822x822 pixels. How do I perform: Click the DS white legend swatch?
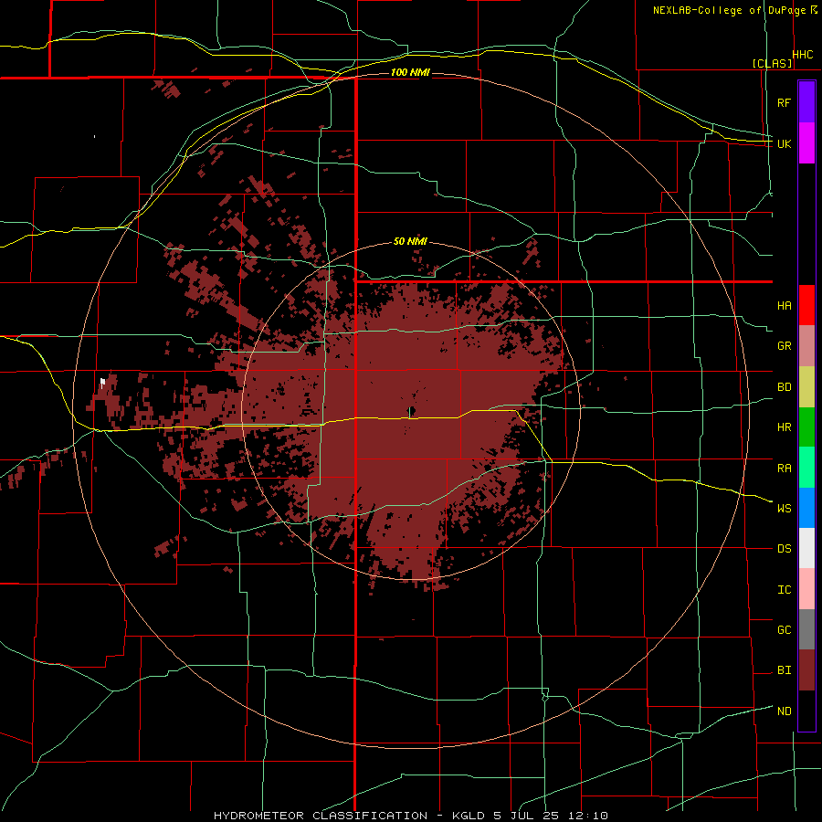coord(806,548)
